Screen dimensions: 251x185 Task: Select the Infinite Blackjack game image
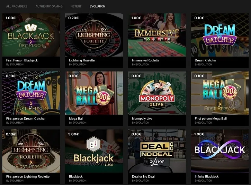[220, 151]
